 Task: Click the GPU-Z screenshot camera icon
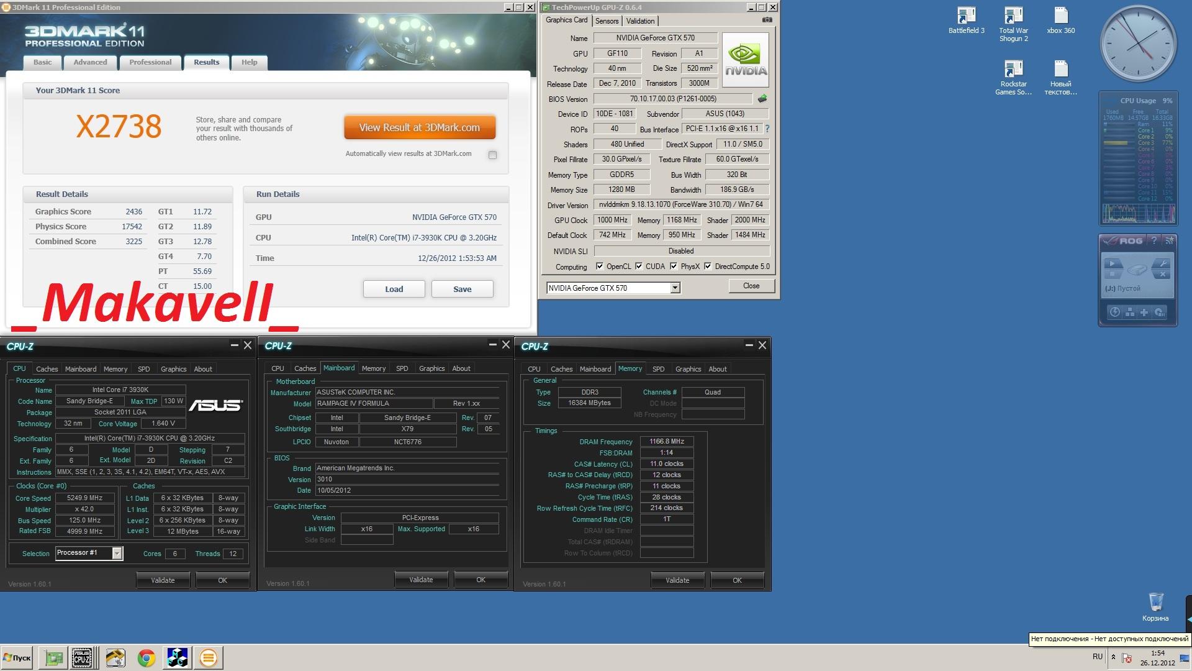pos(767,20)
